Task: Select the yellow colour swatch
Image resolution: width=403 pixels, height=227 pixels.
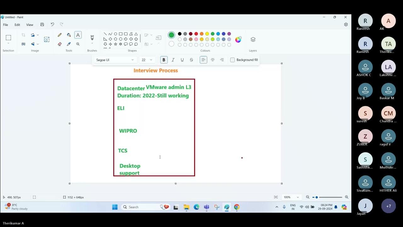Action: tap(207, 34)
